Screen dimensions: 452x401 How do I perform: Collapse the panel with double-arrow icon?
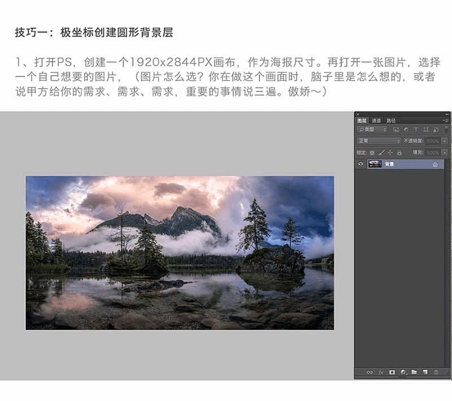point(447,114)
